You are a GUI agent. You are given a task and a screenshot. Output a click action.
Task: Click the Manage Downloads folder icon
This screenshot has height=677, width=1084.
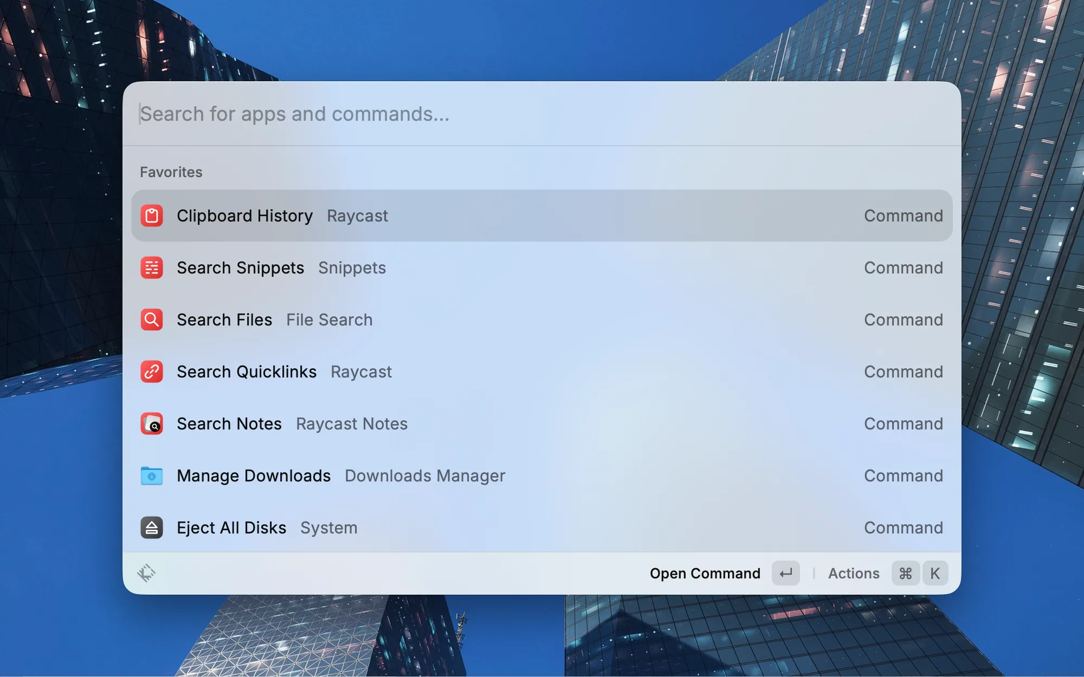tap(152, 476)
